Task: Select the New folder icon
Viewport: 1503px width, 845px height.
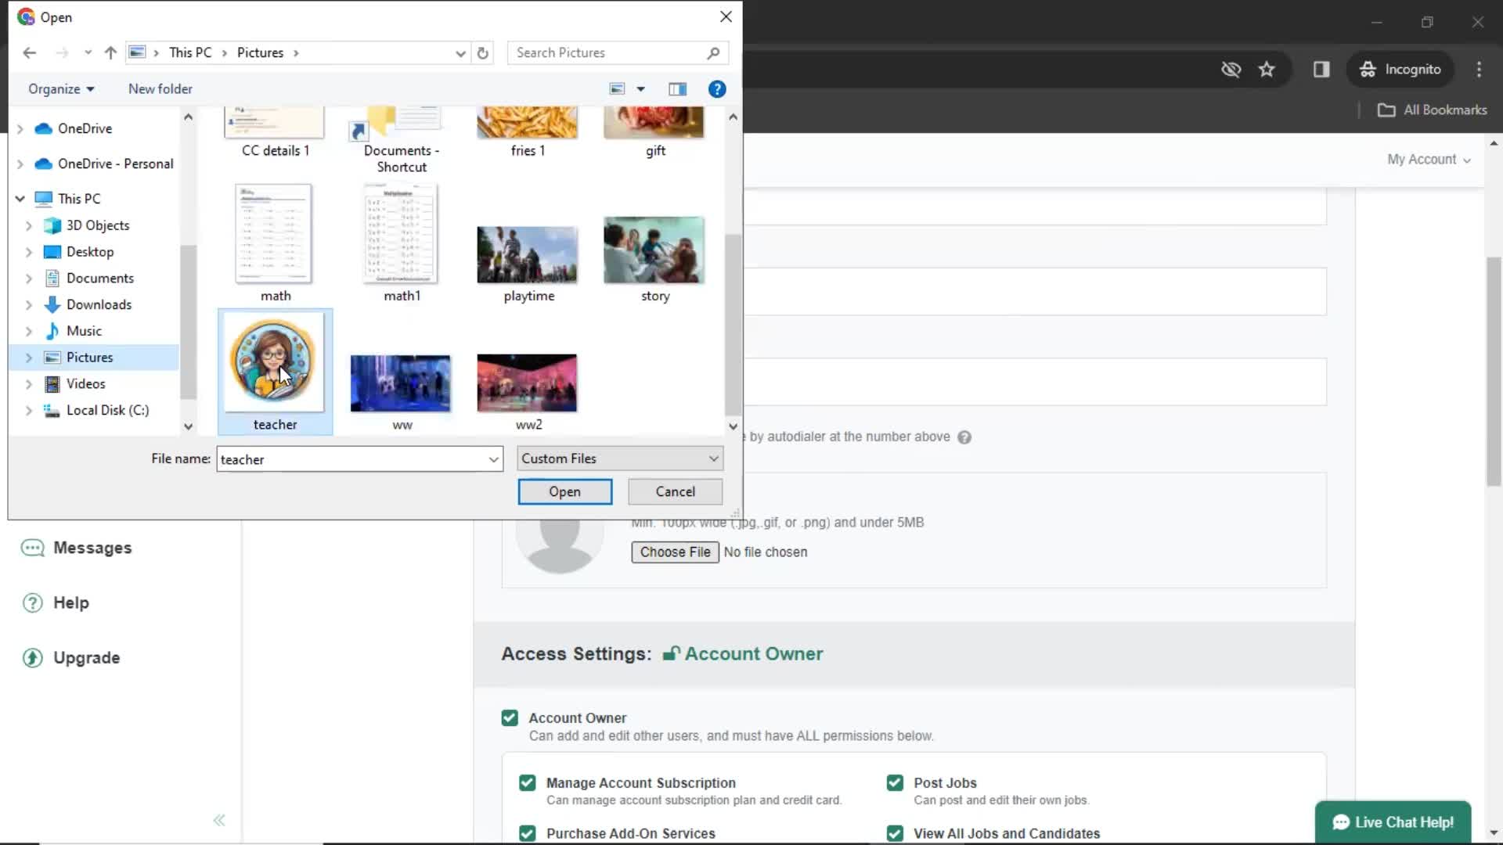Action: pyautogui.click(x=160, y=88)
